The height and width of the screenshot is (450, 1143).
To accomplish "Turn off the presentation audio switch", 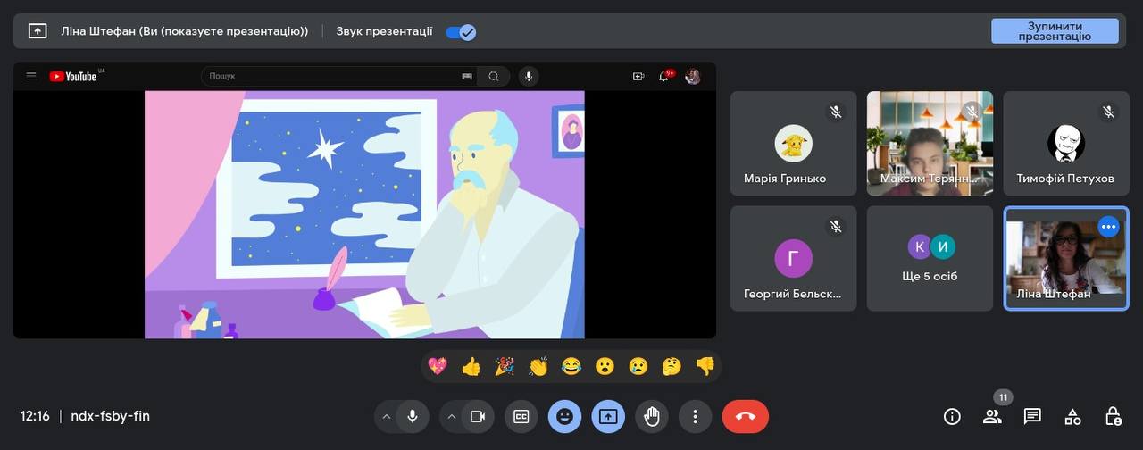I will tap(461, 32).
